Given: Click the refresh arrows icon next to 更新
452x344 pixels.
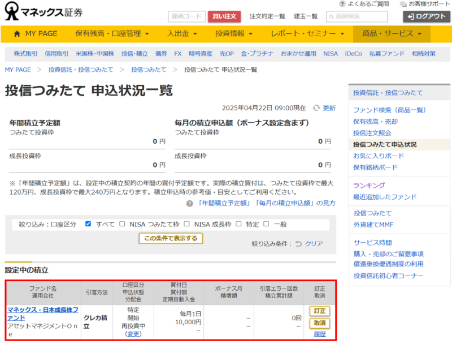Looking at the screenshot, I should [x=316, y=107].
